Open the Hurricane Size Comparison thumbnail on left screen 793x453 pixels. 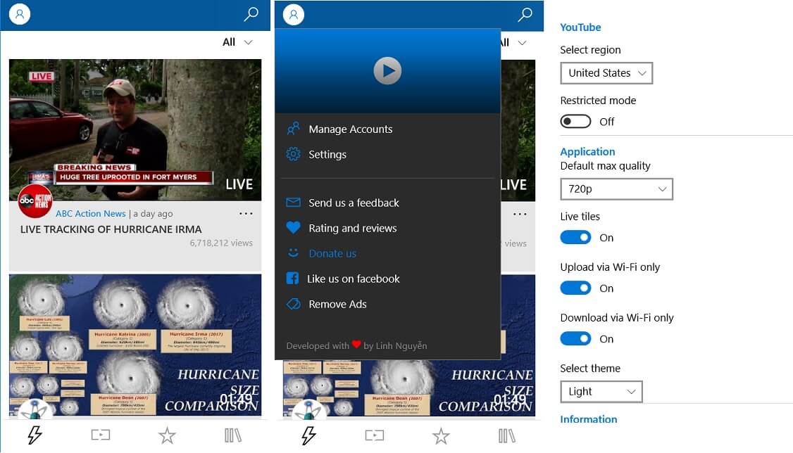click(x=135, y=345)
